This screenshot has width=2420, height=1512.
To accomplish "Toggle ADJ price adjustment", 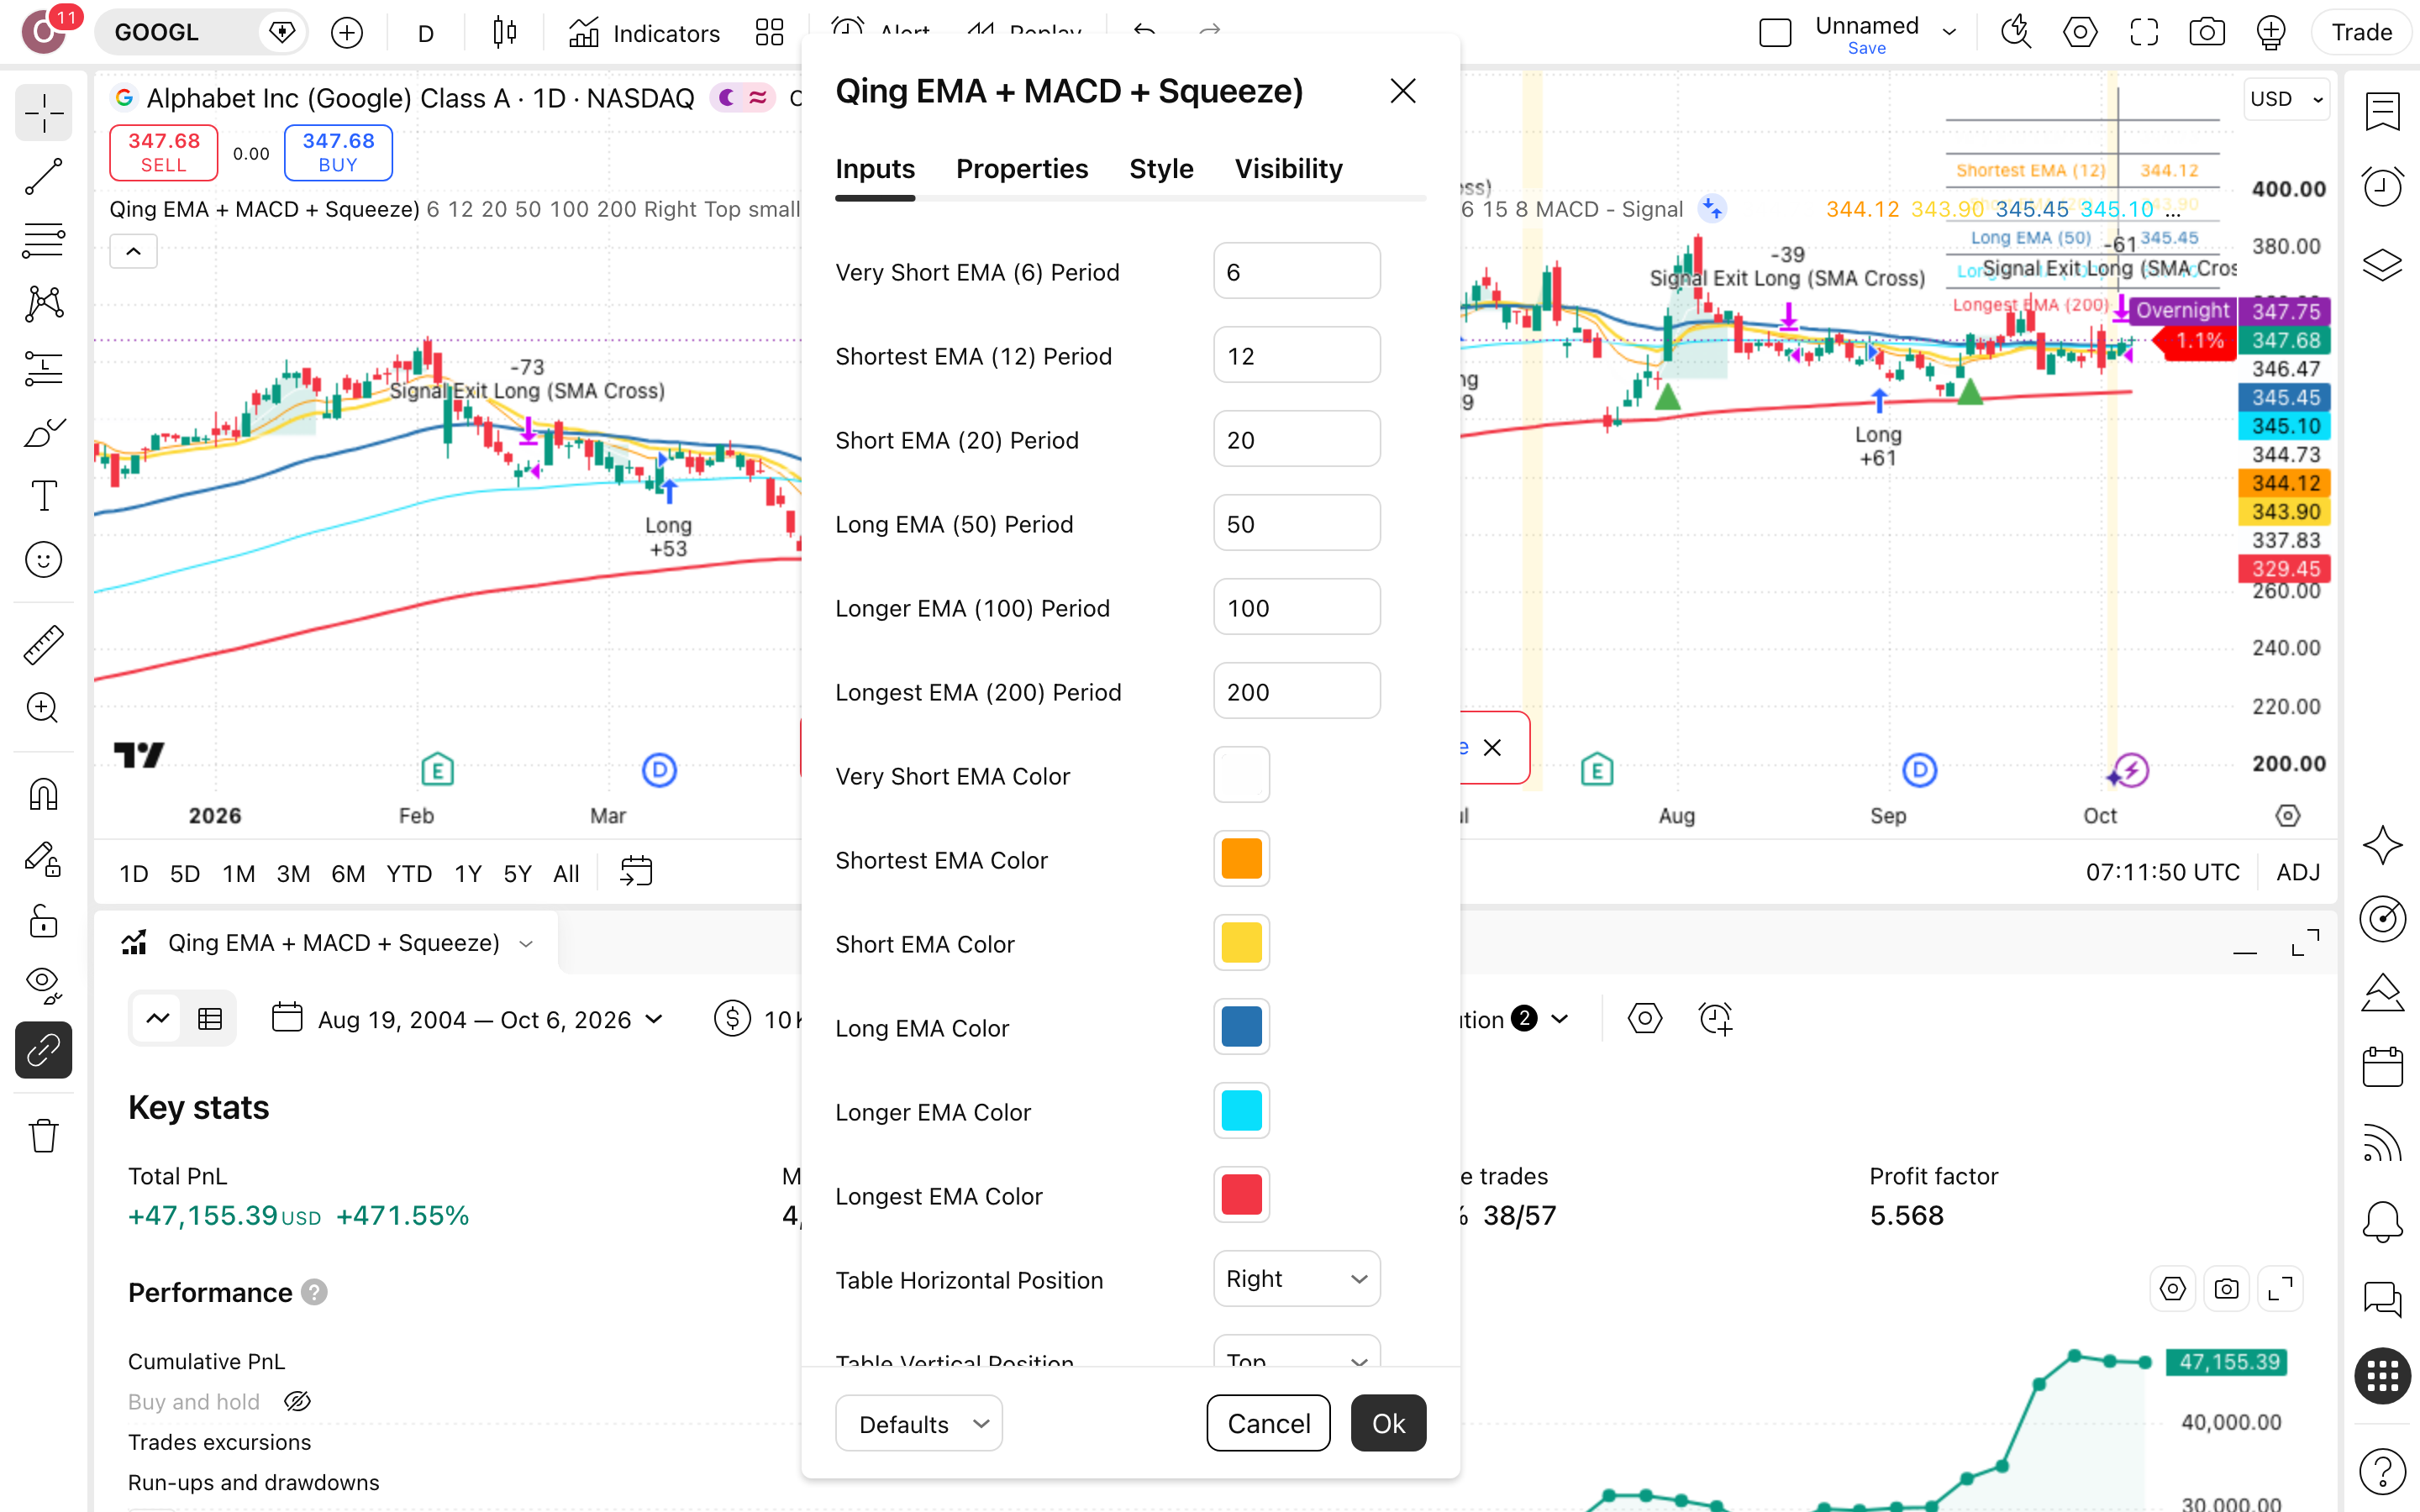I will coord(2298,872).
